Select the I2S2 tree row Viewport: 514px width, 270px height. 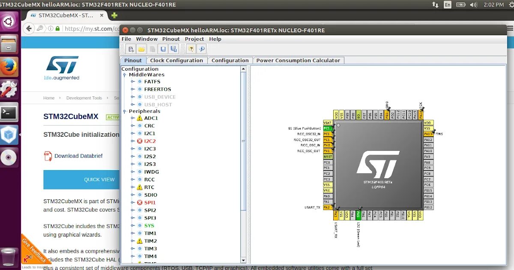coord(150,156)
